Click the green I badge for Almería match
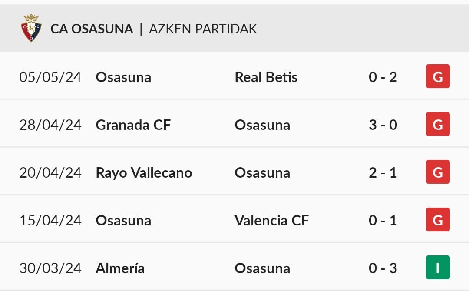Screen dimensions: 469x291 (x=438, y=268)
